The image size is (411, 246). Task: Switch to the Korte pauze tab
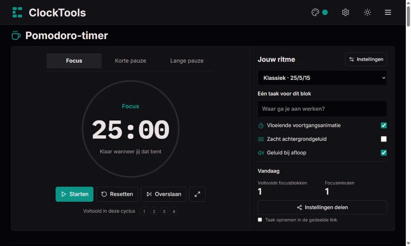click(x=130, y=61)
